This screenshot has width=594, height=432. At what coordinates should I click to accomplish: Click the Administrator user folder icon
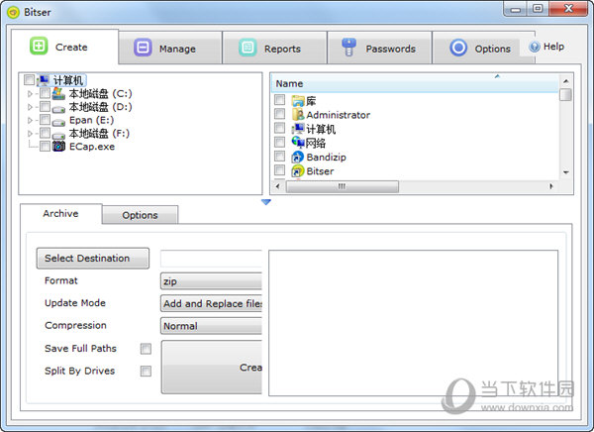pyautogui.click(x=298, y=115)
